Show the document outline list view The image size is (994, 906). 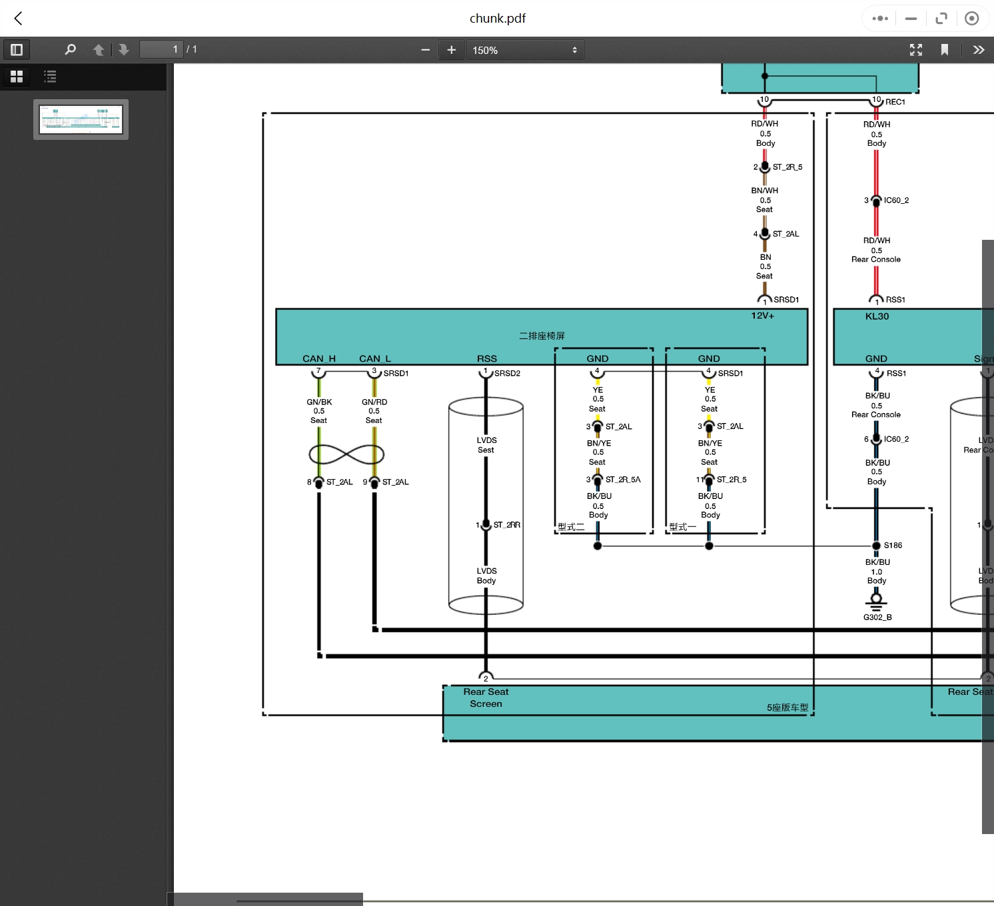50,77
